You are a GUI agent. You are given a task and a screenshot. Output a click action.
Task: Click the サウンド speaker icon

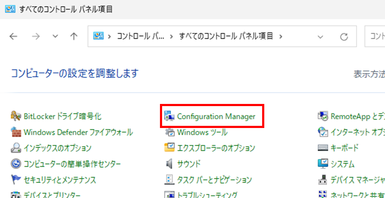[170, 164]
